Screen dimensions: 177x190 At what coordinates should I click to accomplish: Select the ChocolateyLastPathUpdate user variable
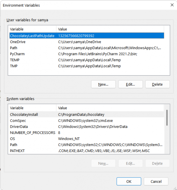tap(87, 36)
